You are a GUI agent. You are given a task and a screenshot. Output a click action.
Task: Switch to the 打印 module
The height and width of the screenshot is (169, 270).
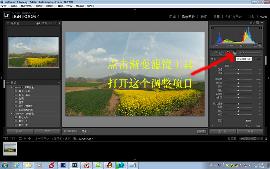point(251,17)
